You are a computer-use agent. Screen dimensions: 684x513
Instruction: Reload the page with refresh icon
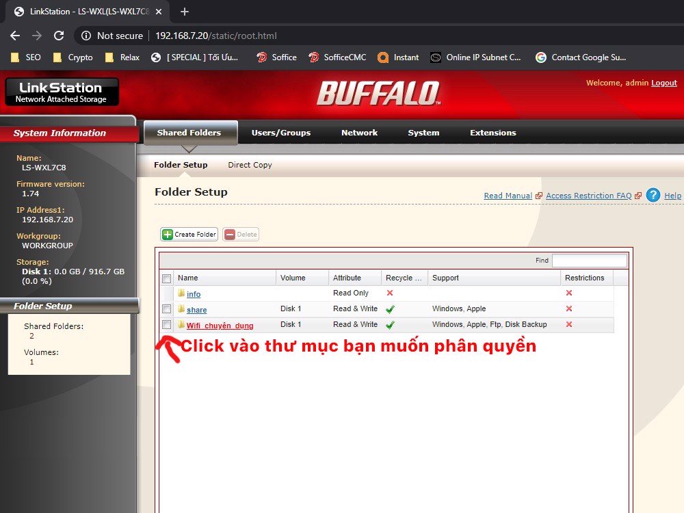(x=59, y=36)
